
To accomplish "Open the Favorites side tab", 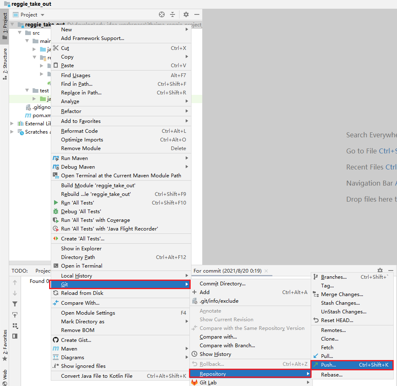I will pyautogui.click(x=5, y=342).
